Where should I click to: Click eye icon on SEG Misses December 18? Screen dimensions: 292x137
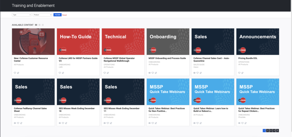click(60, 123)
